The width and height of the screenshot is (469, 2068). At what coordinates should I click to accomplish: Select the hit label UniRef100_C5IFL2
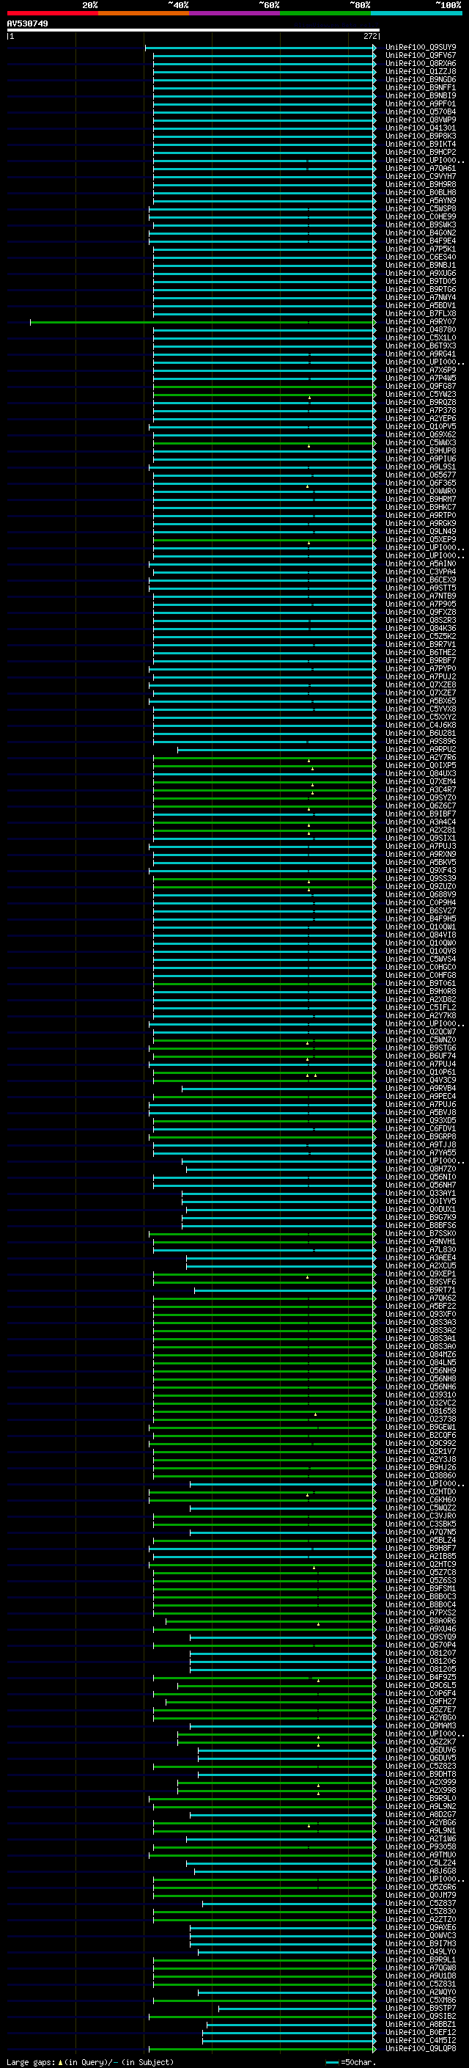point(421,1007)
